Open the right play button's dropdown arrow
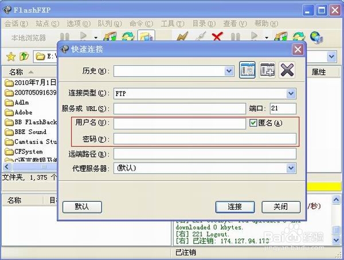 [267, 38]
